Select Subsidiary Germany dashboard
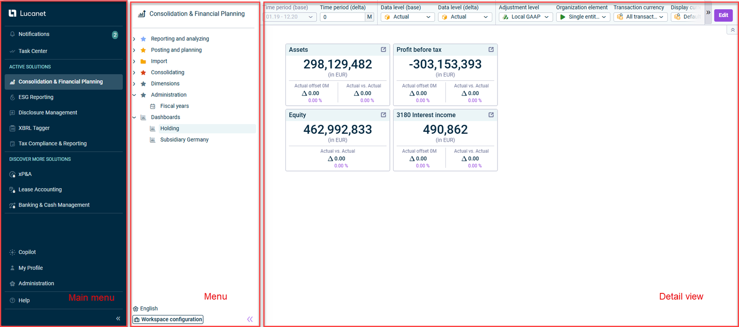739x327 pixels. click(184, 140)
